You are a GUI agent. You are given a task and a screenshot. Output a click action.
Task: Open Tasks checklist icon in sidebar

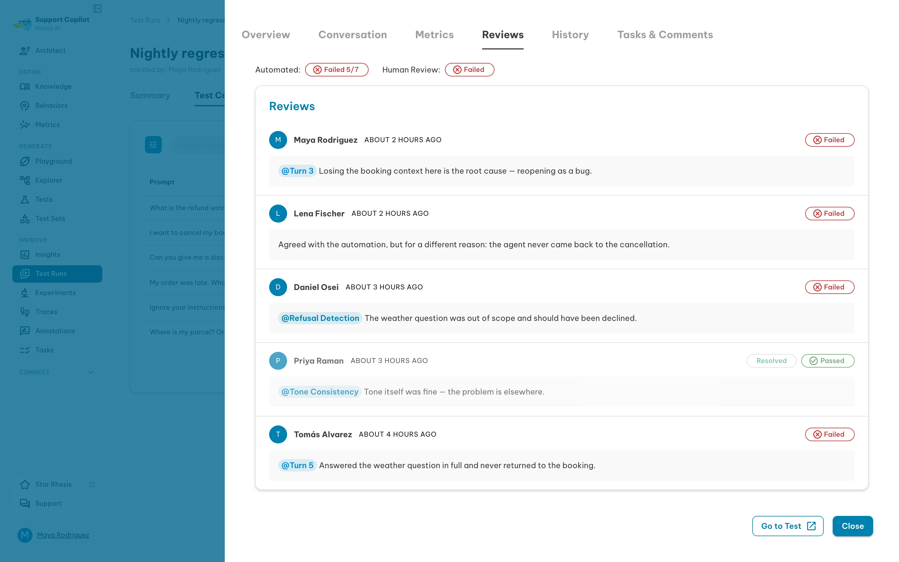[x=24, y=350]
